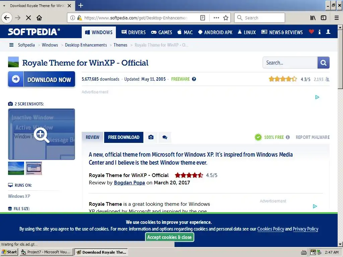The width and height of the screenshot is (343, 257).
Task: Show sidebars using the sidebar icon
Action: pos(324,18)
